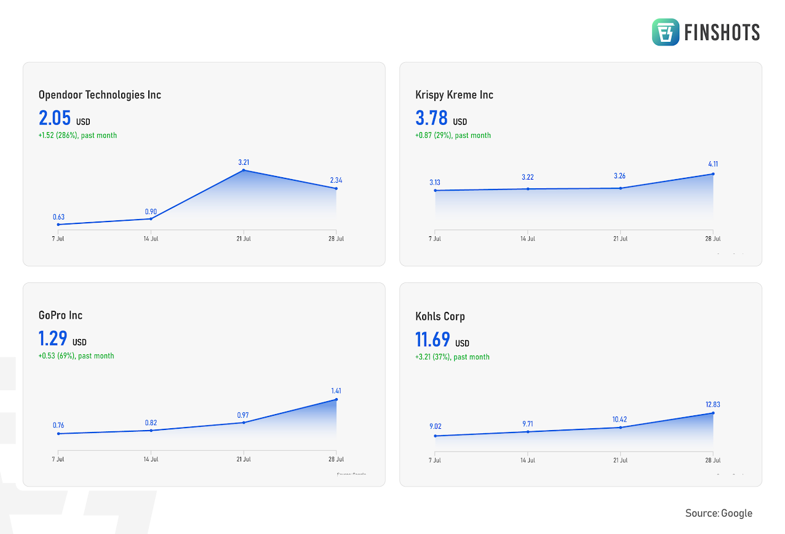
Task: Click the 21 Jul axis label on Opendoor chart
Action: pos(244,239)
